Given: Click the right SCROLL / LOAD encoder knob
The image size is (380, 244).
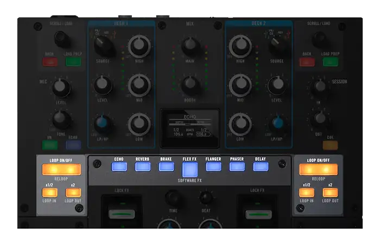Looking at the screenshot, I should (x=320, y=39).
